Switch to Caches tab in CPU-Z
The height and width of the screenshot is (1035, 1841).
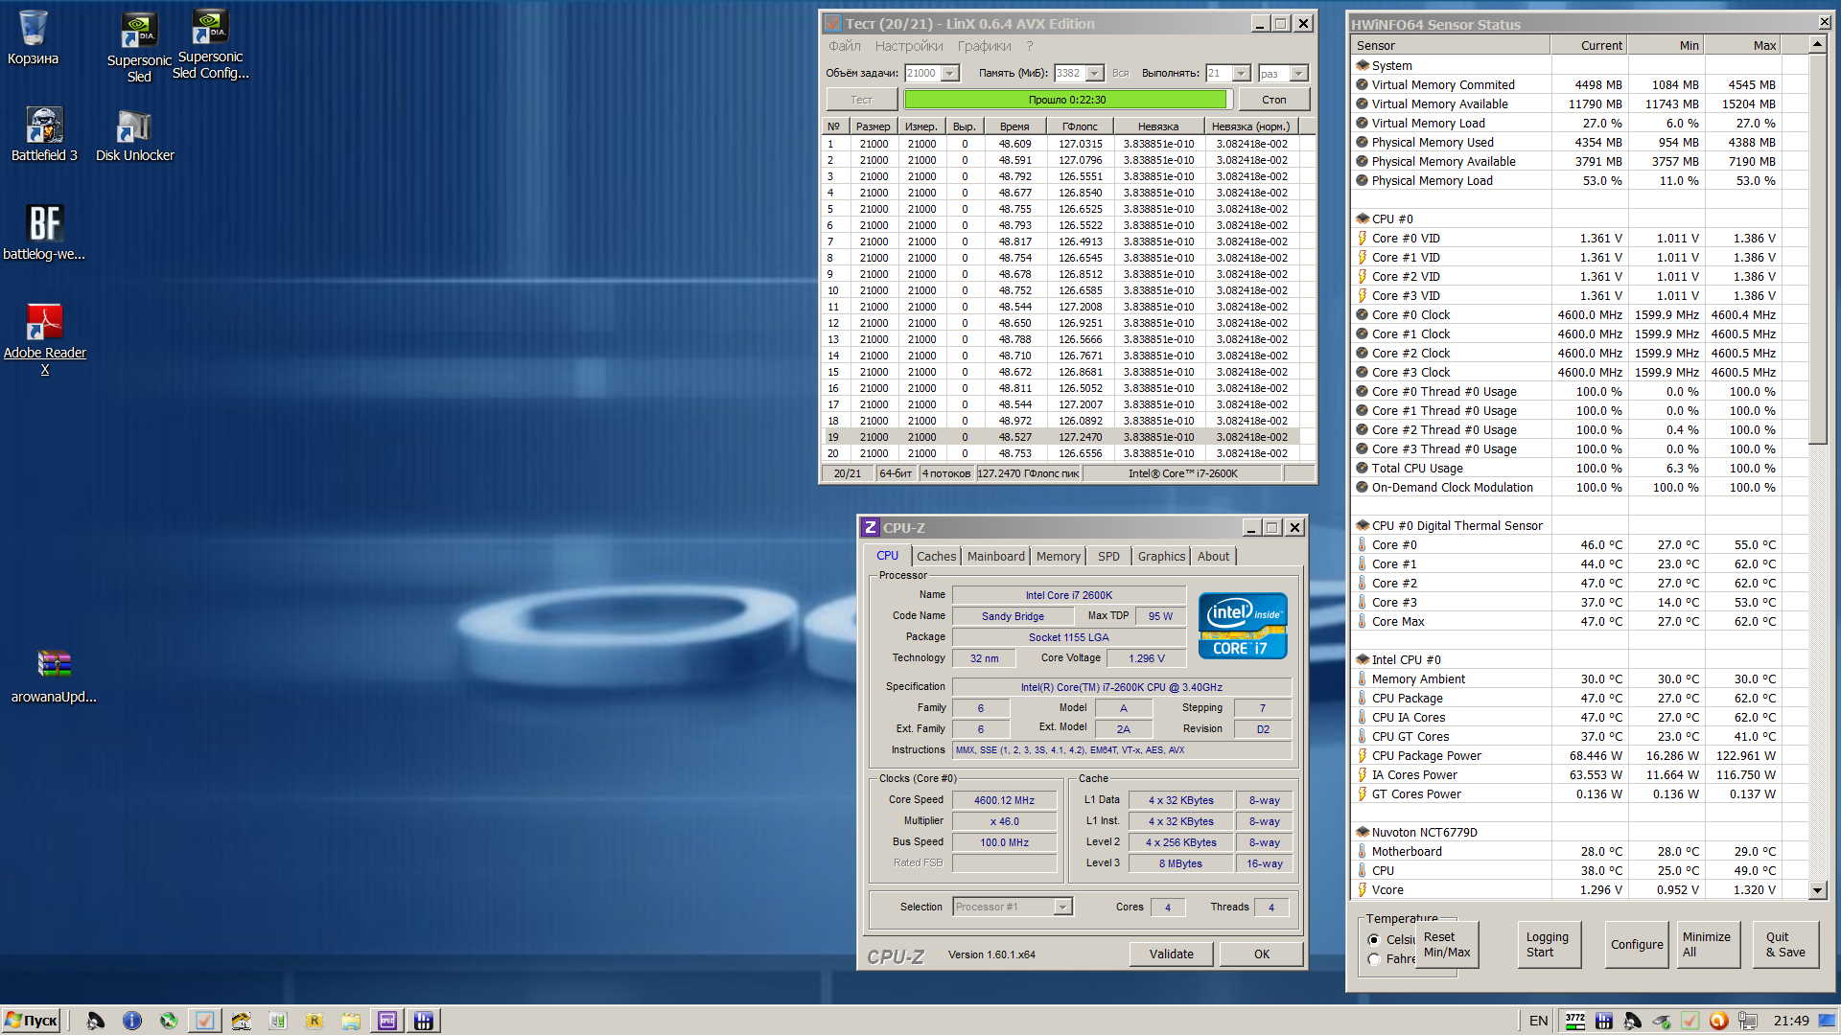pyautogui.click(x=936, y=556)
